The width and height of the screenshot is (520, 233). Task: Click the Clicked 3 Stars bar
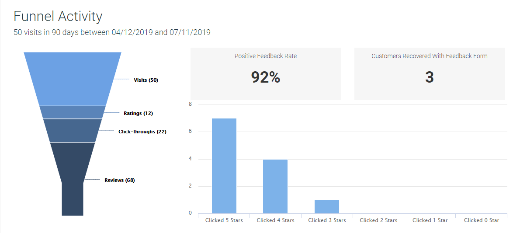point(327,207)
